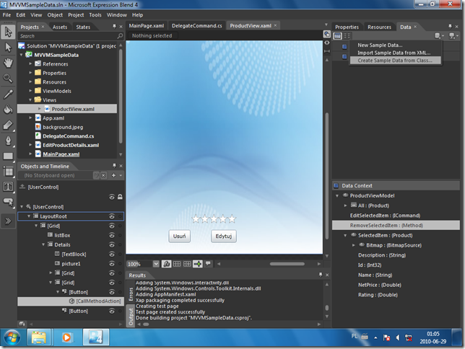
Task: Open the 100% zoom dropdown
Action: [156, 264]
